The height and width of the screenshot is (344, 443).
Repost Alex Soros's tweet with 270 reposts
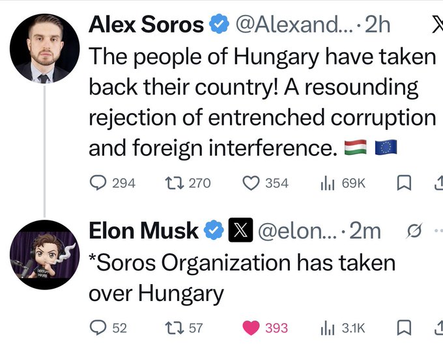(175, 183)
